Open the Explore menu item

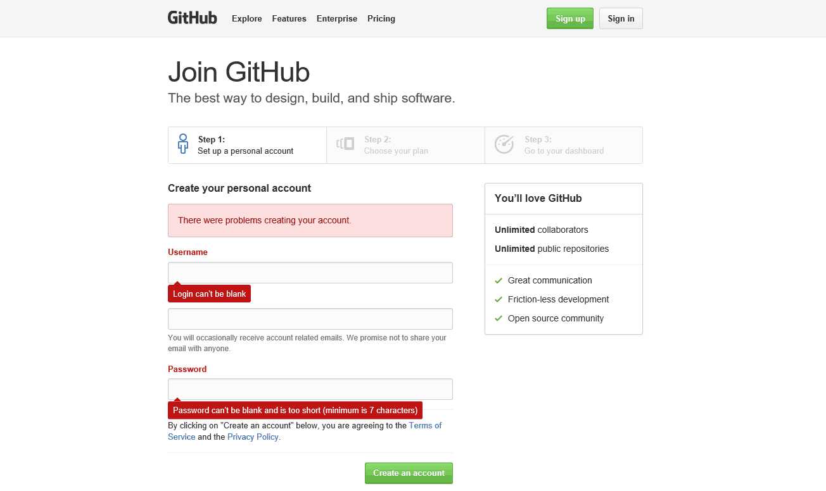tap(247, 19)
